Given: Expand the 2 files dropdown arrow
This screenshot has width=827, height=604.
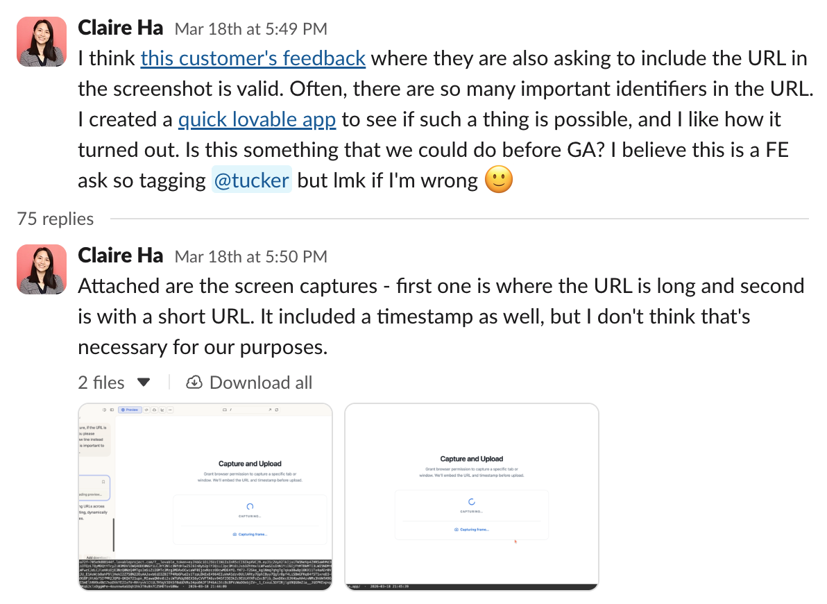Looking at the screenshot, I should pyautogui.click(x=144, y=382).
